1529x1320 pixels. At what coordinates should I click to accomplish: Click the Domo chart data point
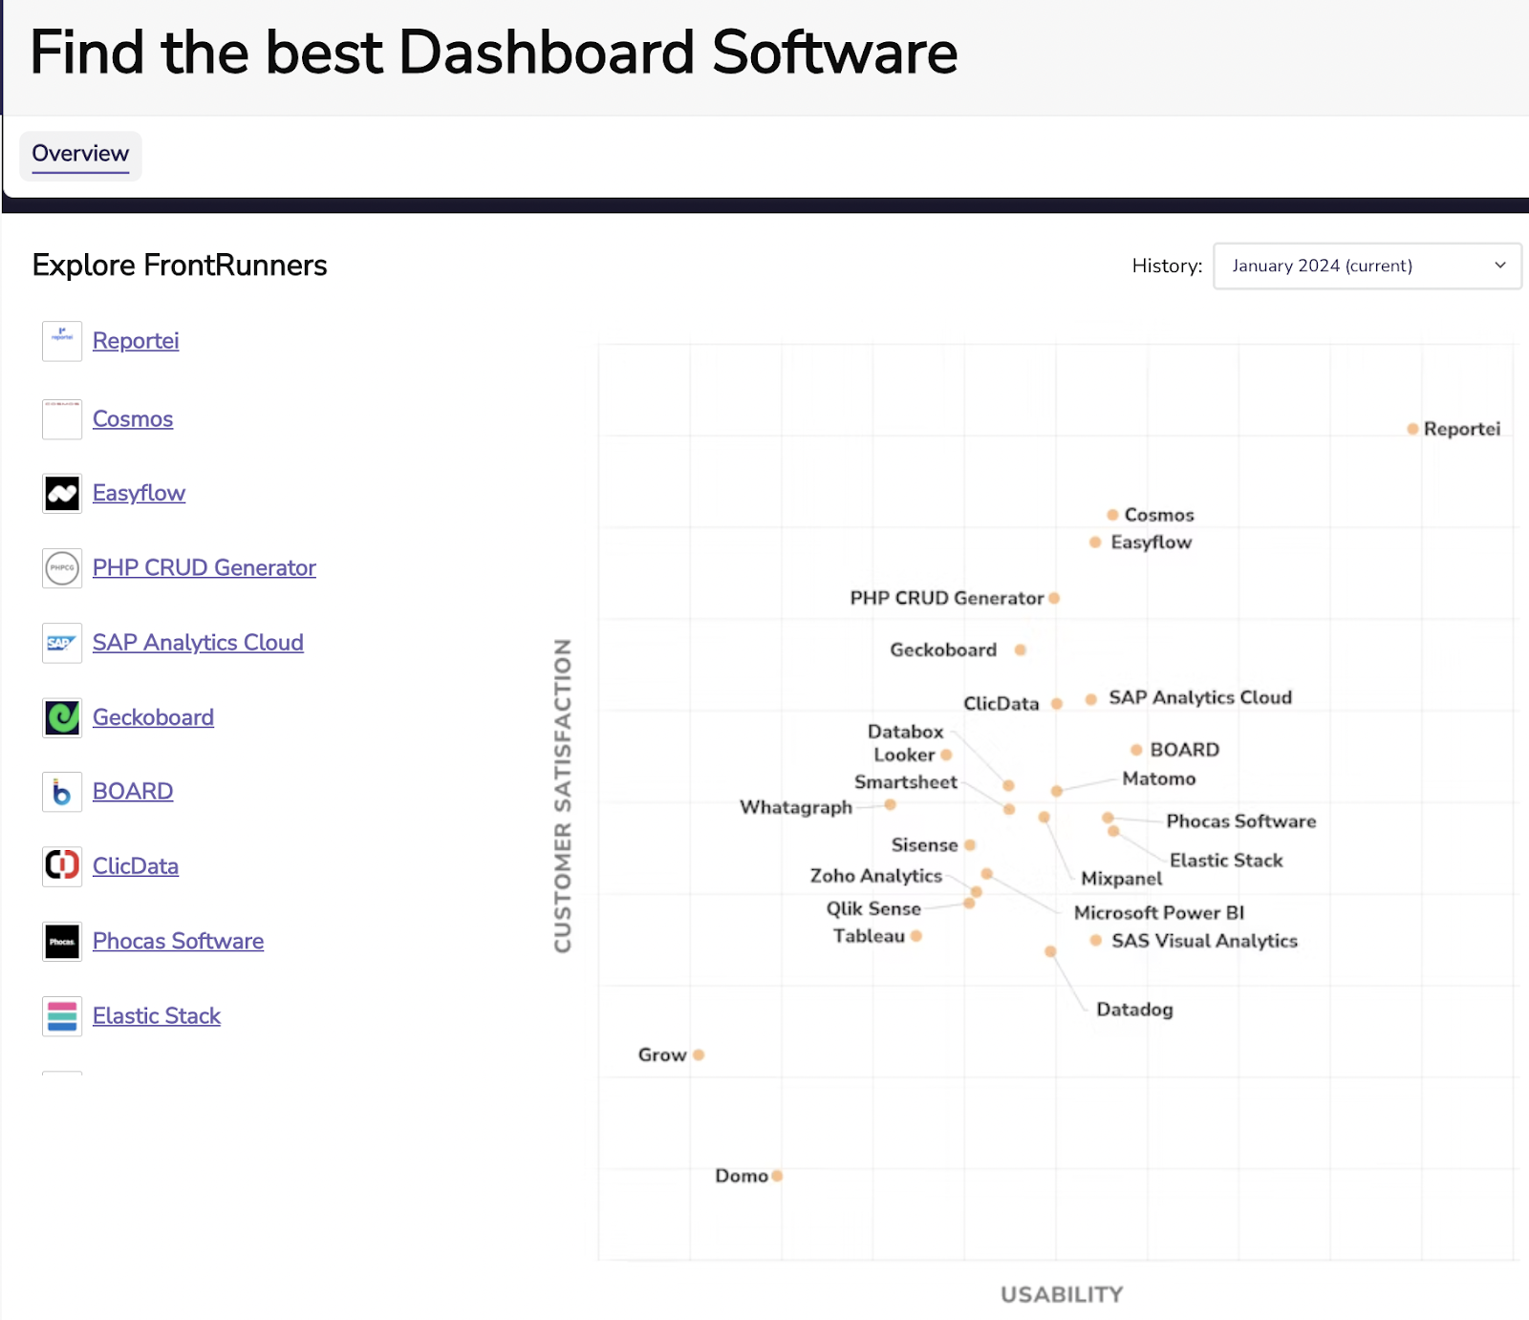coord(777,1176)
